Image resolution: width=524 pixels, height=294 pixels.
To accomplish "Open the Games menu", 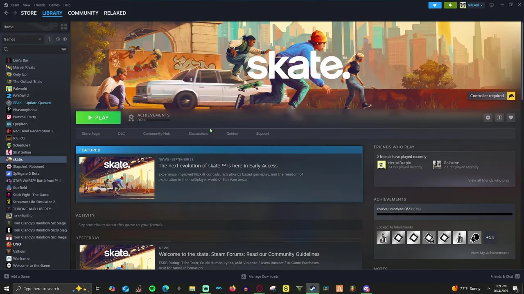I will [54, 5].
